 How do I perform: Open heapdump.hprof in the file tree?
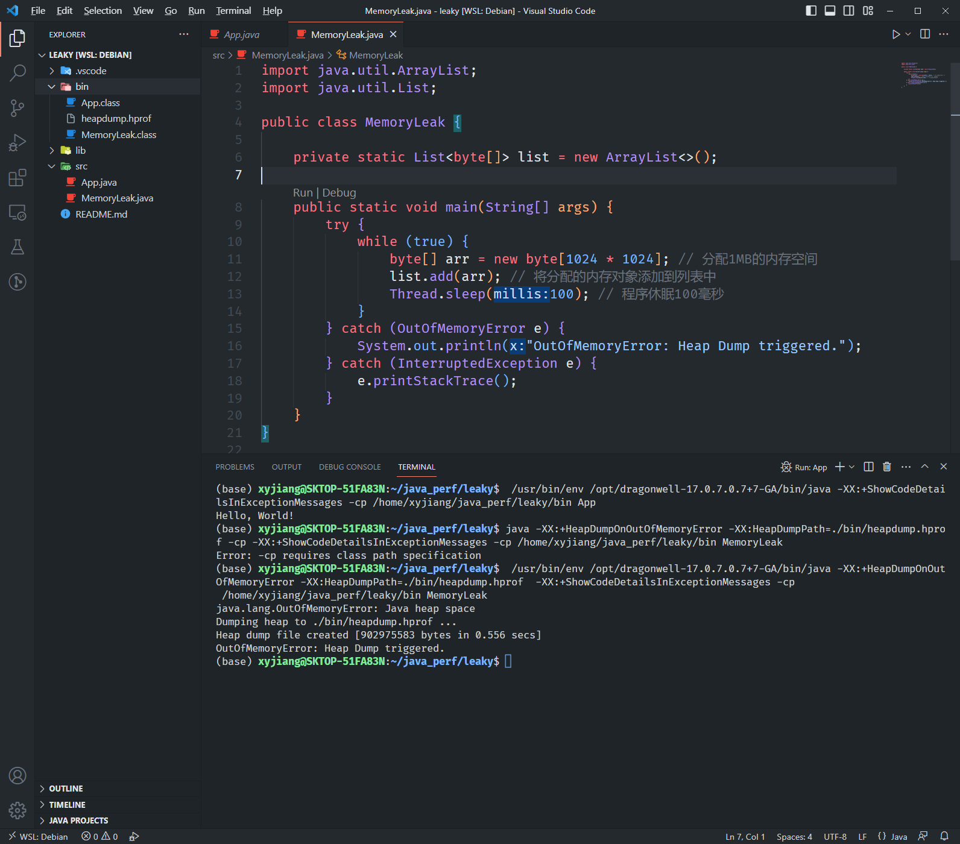click(118, 118)
